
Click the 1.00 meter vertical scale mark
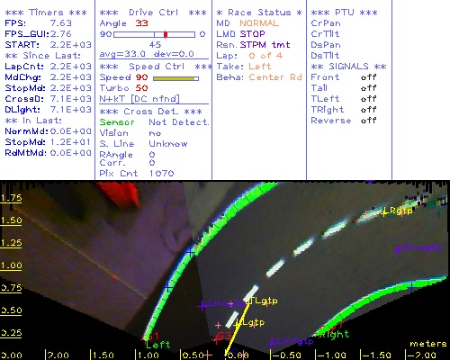(x=11, y=265)
